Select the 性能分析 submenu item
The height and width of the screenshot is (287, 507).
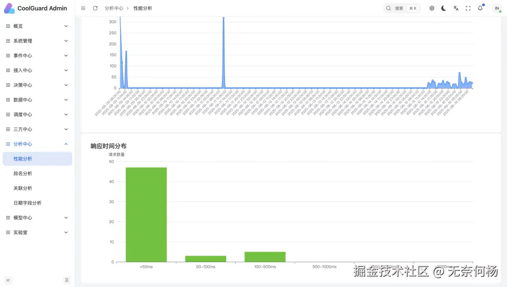(x=37, y=159)
